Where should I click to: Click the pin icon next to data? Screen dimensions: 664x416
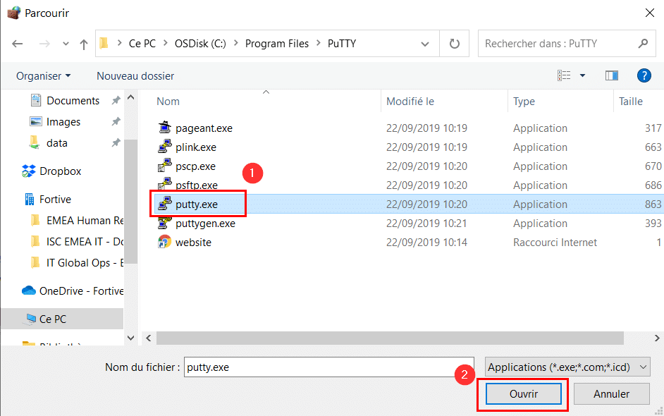click(x=116, y=142)
